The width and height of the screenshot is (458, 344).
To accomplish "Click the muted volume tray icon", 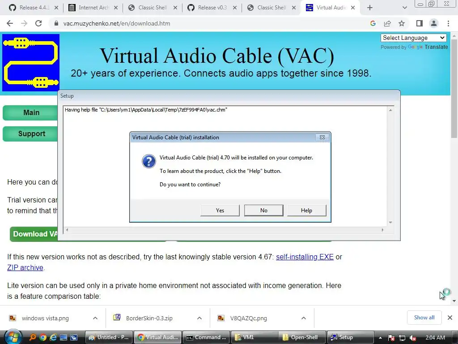I will point(412,338).
